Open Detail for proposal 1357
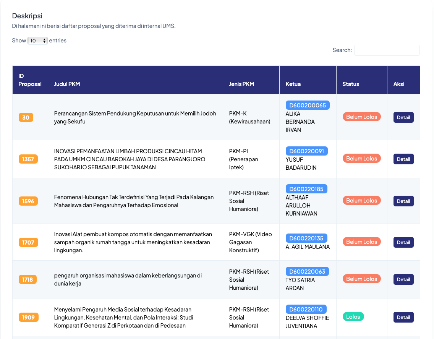The height and width of the screenshot is (339, 434). [x=403, y=159]
